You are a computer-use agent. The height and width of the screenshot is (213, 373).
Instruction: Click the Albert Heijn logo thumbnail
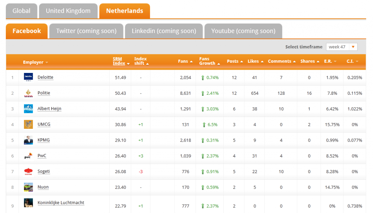pyautogui.click(x=28, y=109)
